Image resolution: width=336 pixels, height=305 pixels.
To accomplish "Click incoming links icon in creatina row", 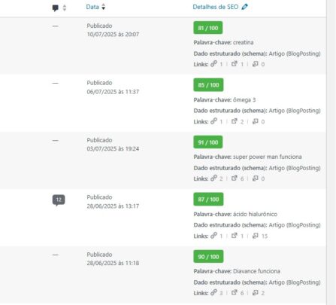I will 255,64.
